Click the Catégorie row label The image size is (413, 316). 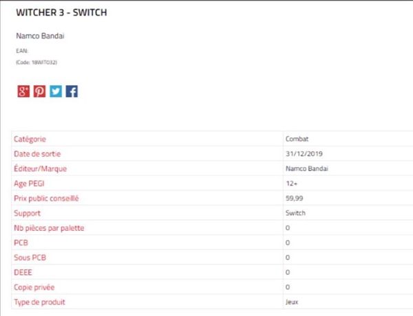(x=30, y=139)
